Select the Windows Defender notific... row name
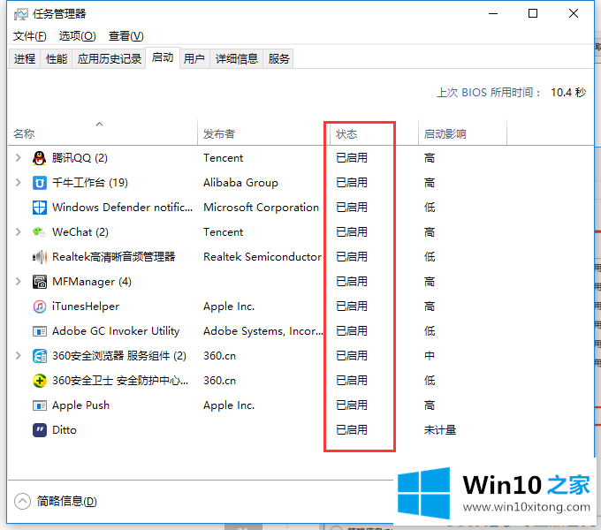The height and width of the screenshot is (530, 601). 122,208
